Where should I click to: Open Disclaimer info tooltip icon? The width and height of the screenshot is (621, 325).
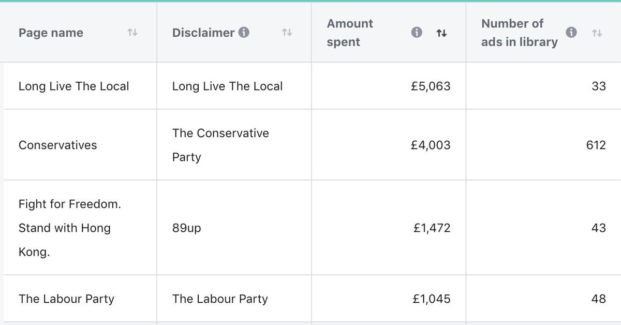pos(244,33)
